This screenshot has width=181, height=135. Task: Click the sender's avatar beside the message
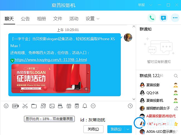pos(128,37)
